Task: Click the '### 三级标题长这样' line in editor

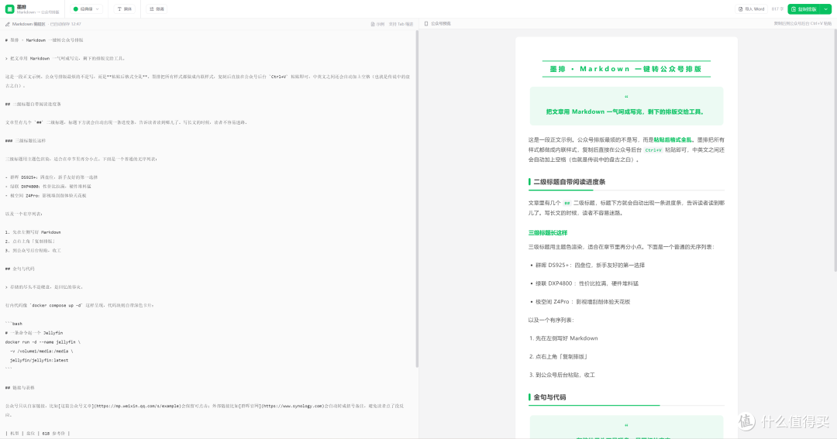Action: [x=26, y=141]
